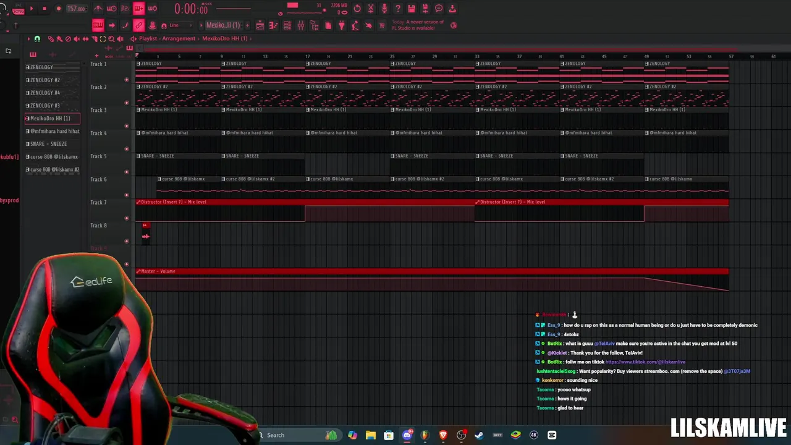Click bar 33 on the timeline ruler
Screen dimensions: 791x445
pyautogui.click(x=476, y=56)
